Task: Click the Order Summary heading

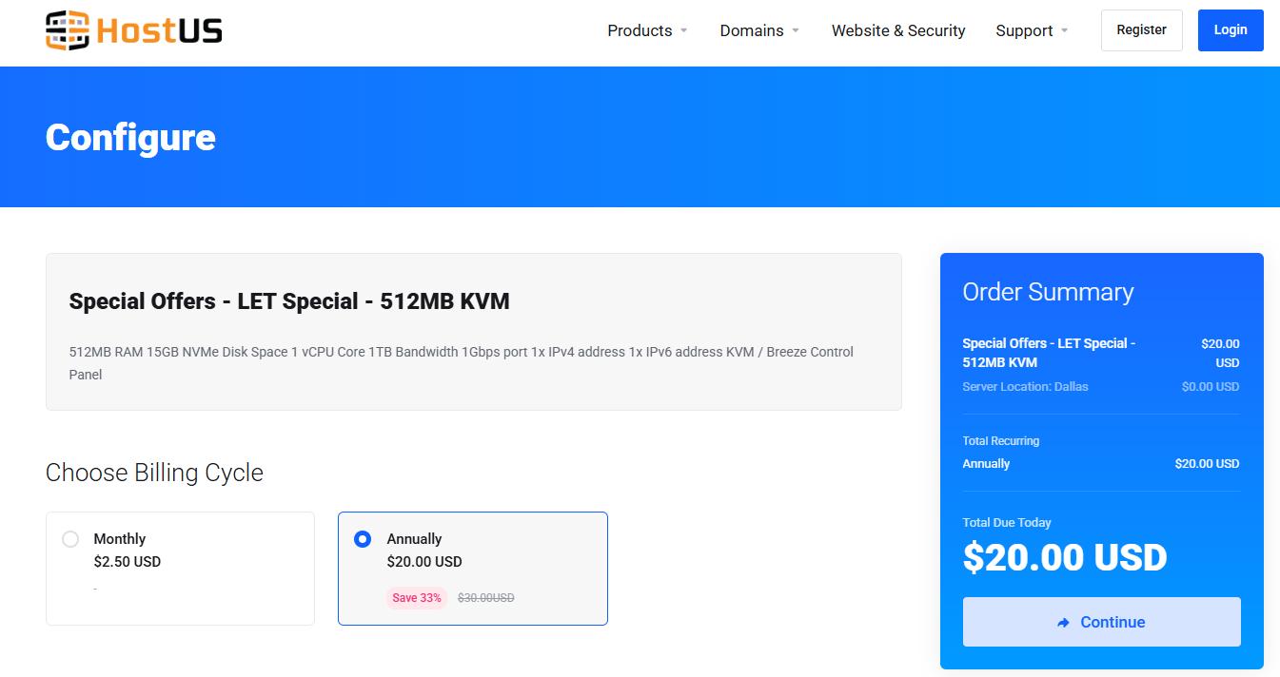Action: (1048, 292)
